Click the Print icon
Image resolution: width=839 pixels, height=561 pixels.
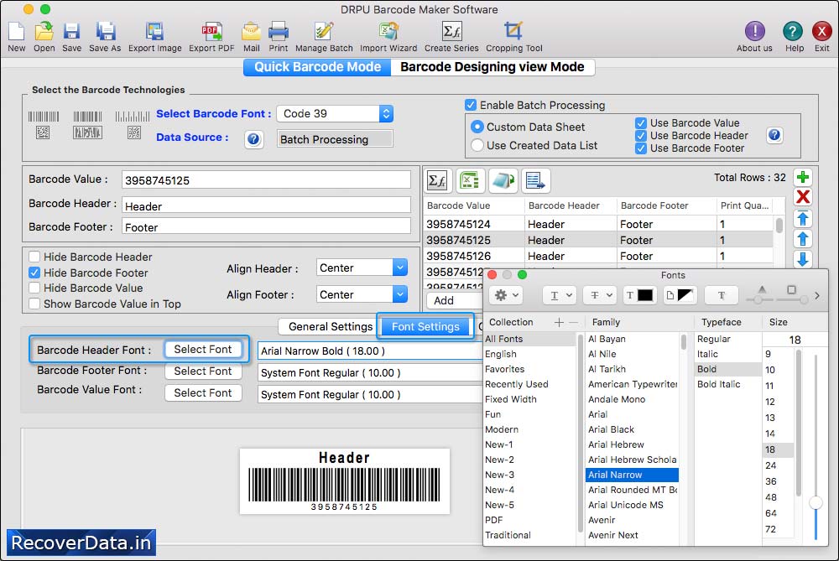click(x=279, y=31)
